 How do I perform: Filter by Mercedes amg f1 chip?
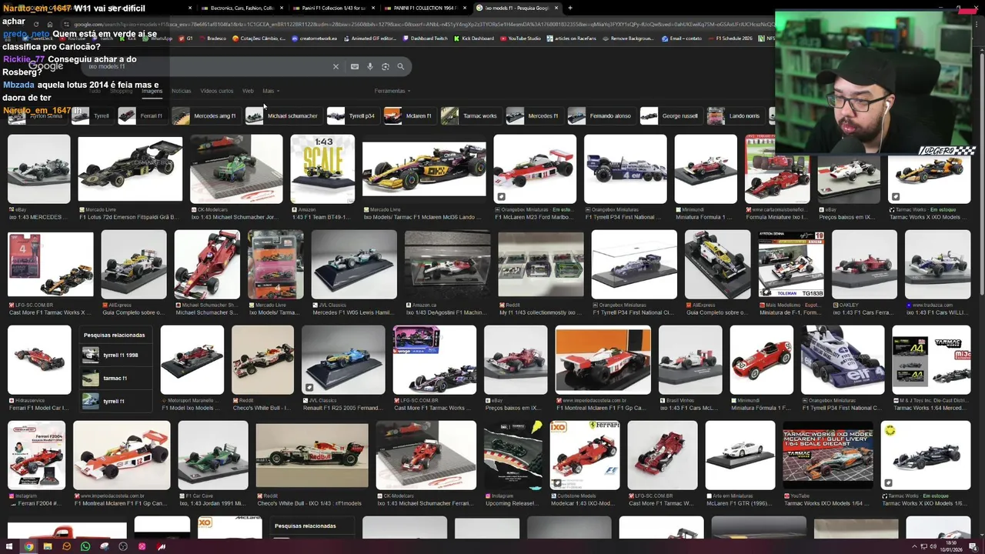click(205, 116)
